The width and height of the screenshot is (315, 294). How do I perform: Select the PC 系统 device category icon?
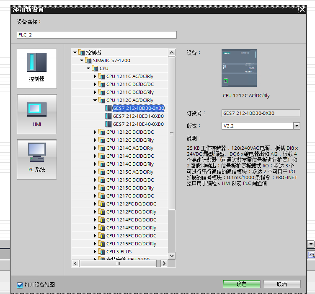coord(37,159)
